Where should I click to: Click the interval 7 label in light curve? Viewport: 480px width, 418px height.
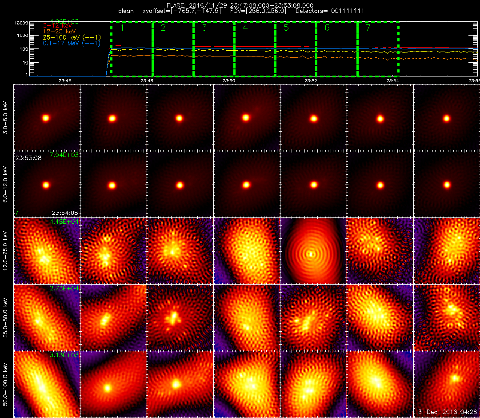pyautogui.click(x=368, y=28)
